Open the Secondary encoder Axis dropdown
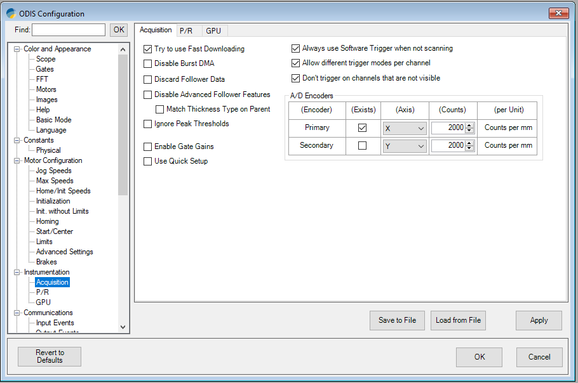 405,146
